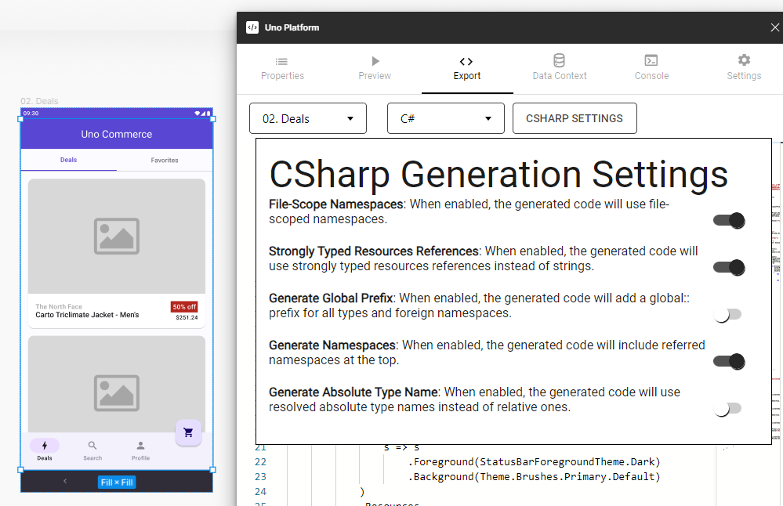This screenshot has height=506, width=783.
Task: Open the Data Context database tab
Action: 559,67
